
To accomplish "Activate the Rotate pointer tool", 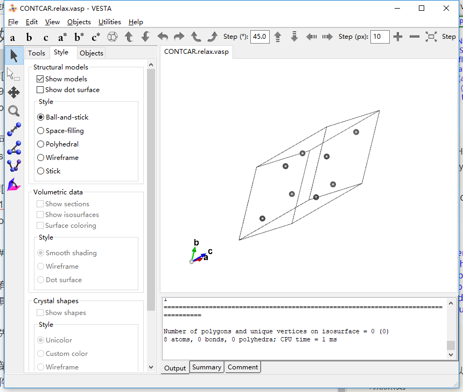I will coord(14,55).
